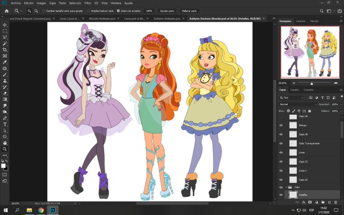Open the Capas panel menu
Viewport: 344px width, 215px height.
pyautogui.click(x=340, y=90)
